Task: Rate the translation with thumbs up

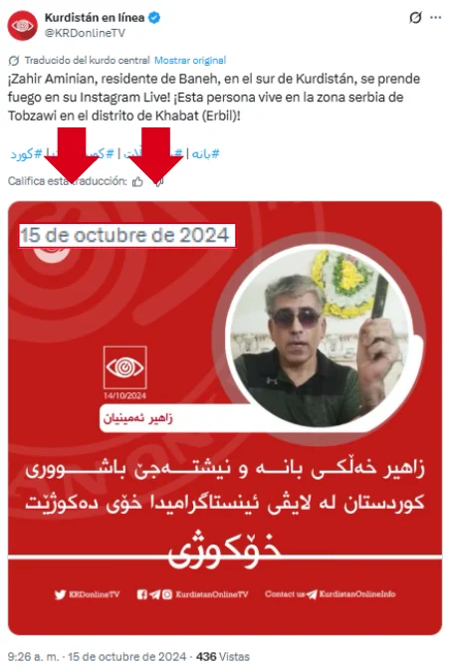Action: (x=137, y=182)
